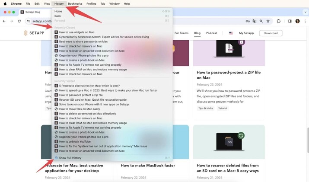
Task: Click the translate page icon
Action: 255,21
